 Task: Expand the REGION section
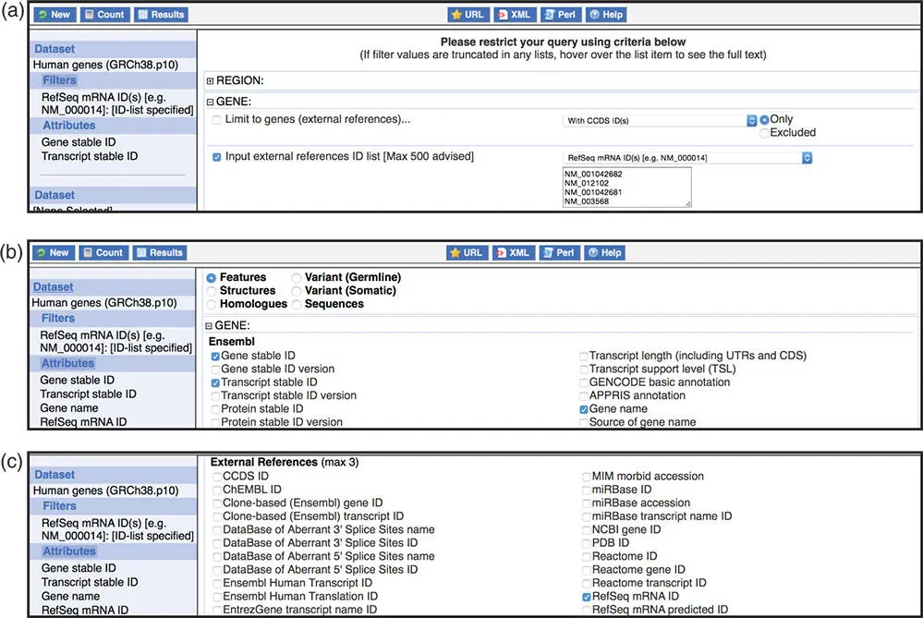(210, 80)
